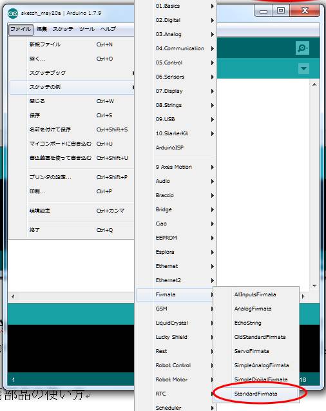Select EchoString example
The width and height of the screenshot is (326, 411).
click(256, 323)
